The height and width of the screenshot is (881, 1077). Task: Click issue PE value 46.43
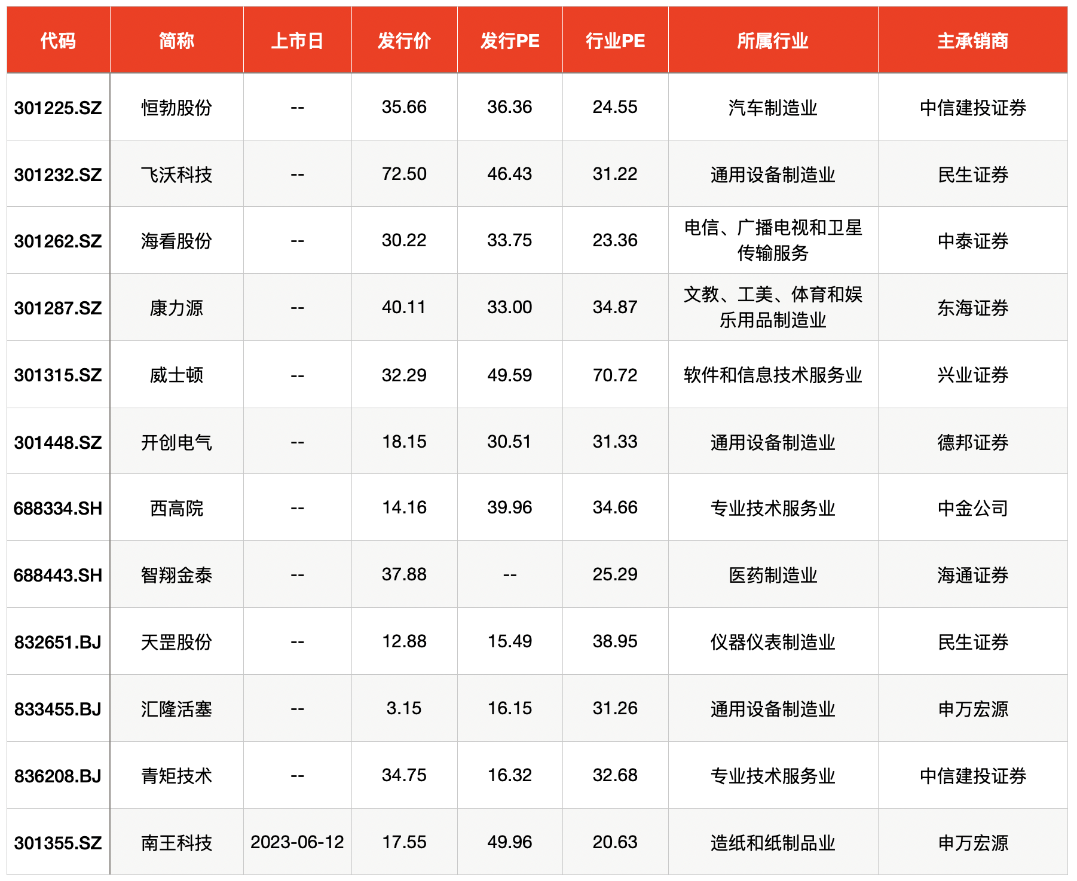coord(510,174)
